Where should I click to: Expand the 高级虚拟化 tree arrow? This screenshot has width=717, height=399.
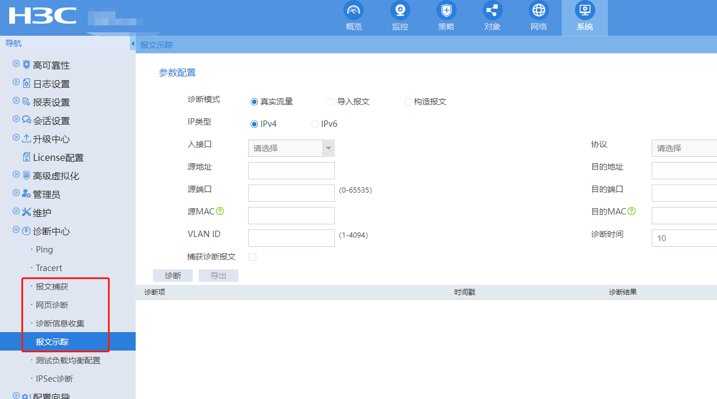point(16,175)
